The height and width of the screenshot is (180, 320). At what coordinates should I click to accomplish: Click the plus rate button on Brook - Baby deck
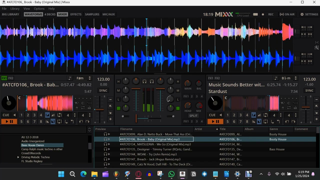click(110, 119)
